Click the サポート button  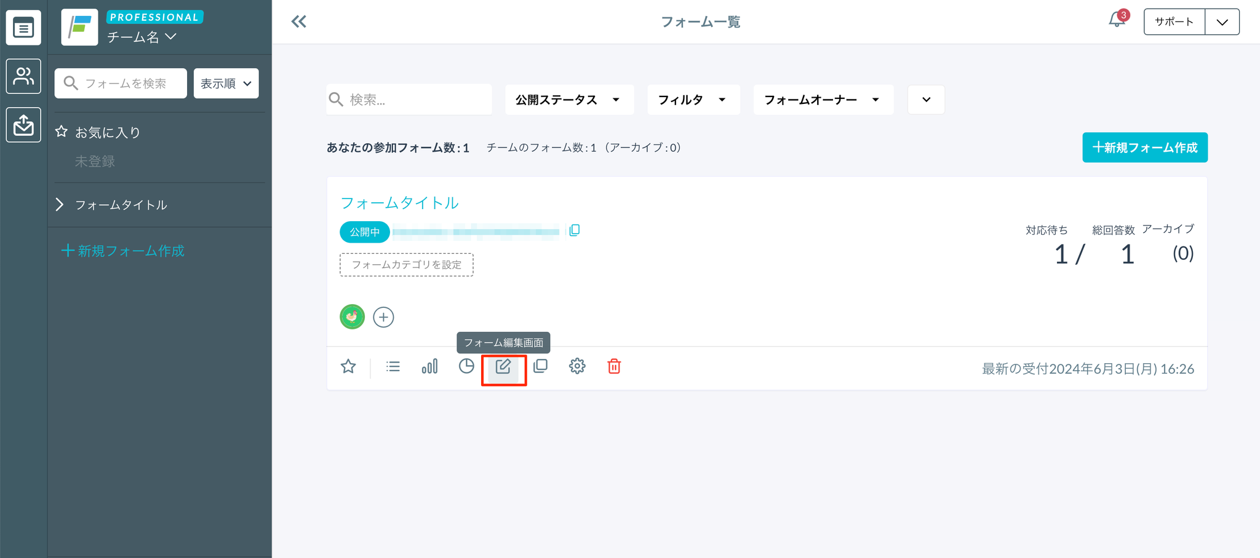1174,22
